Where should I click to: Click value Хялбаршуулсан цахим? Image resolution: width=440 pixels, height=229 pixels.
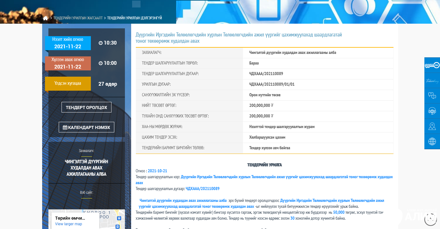pyautogui.click(x=267, y=137)
